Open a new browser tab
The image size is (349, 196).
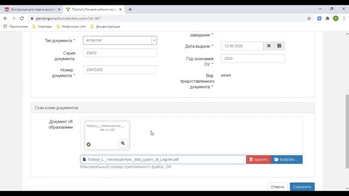[x=130, y=10]
